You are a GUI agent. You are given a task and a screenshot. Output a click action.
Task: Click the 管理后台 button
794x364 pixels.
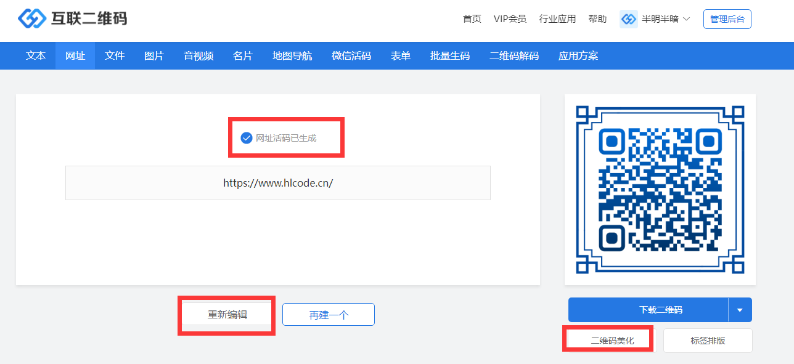pyautogui.click(x=727, y=19)
